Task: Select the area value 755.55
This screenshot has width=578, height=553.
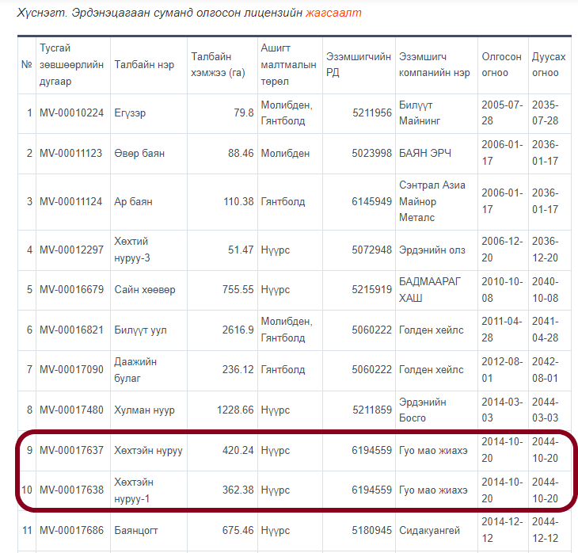Action: pos(238,290)
